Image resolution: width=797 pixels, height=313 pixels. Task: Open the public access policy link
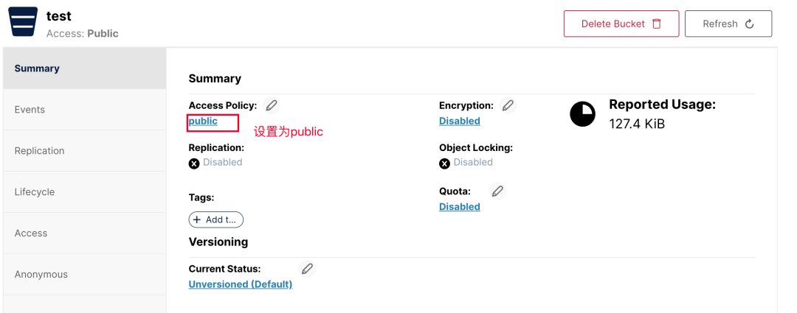tap(203, 122)
